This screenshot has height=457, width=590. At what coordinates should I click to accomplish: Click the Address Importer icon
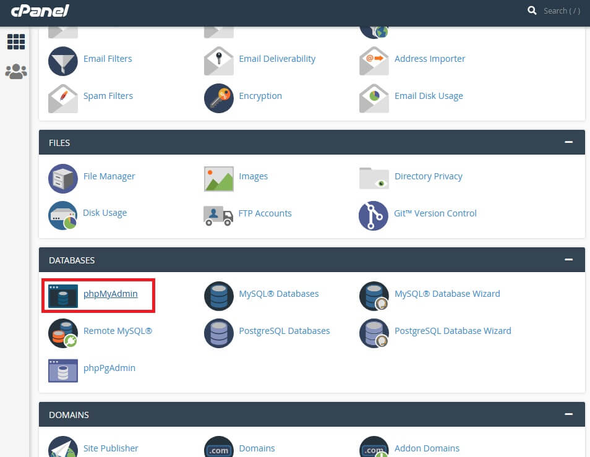tap(374, 61)
